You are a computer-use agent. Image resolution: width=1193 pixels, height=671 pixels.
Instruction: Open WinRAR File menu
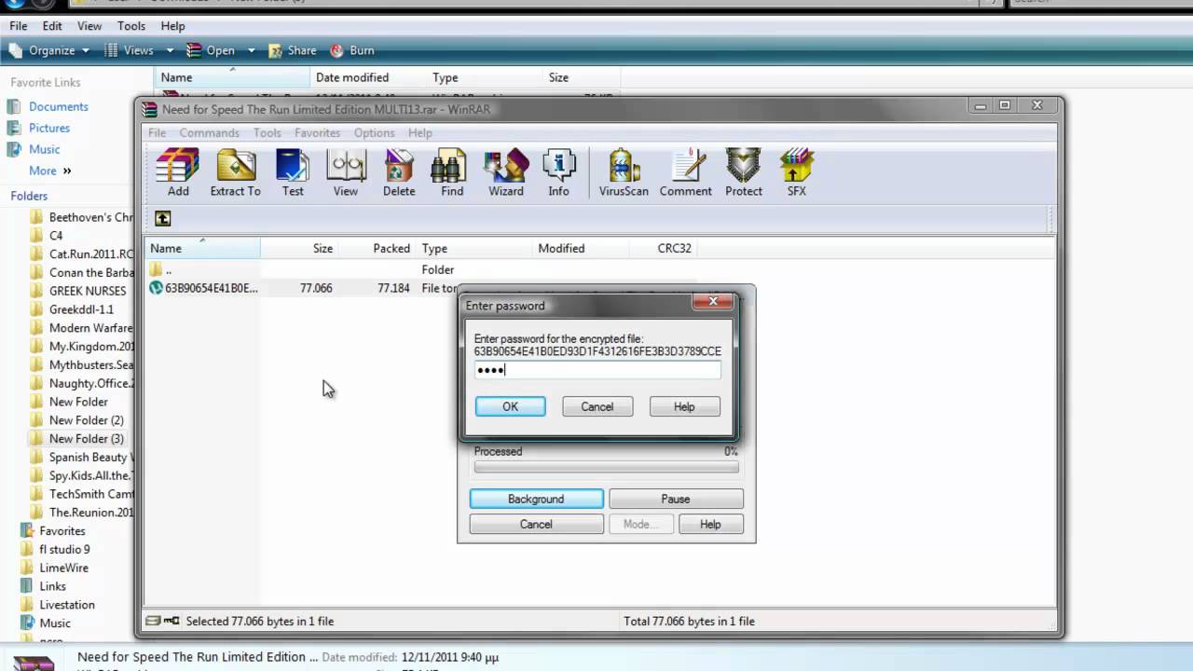(157, 133)
